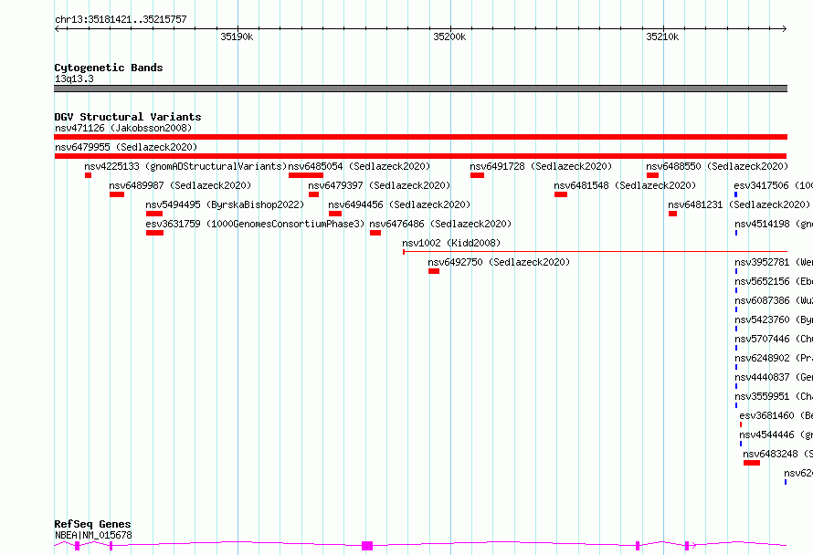Open the nsv5423760 variant label
The image size is (813, 555).
tap(774, 319)
